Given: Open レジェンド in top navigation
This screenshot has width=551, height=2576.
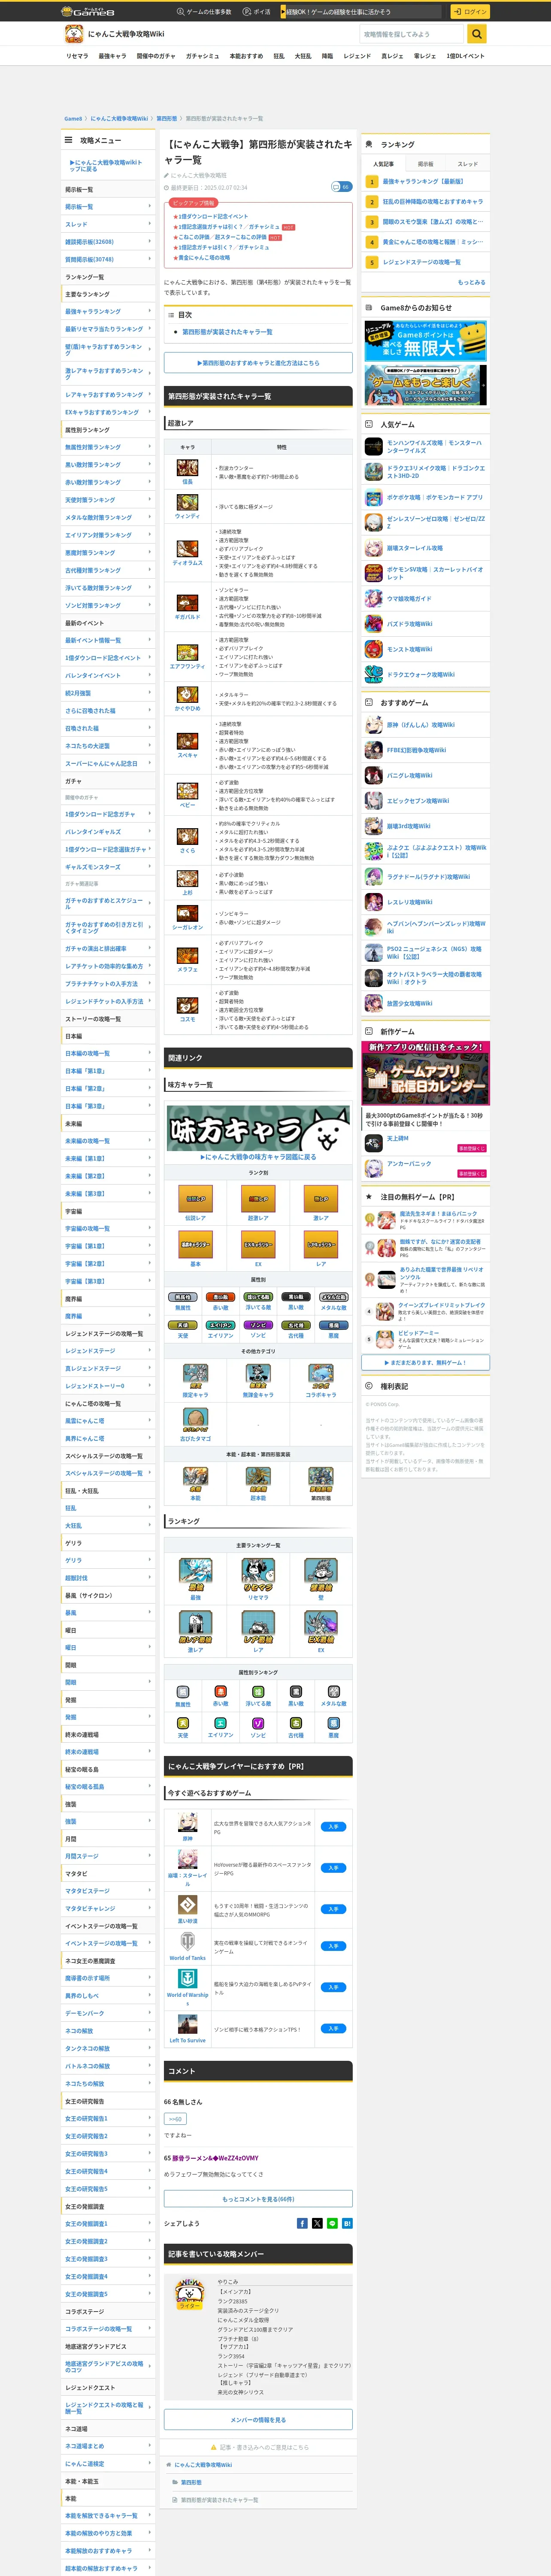Looking at the screenshot, I should coord(357,56).
